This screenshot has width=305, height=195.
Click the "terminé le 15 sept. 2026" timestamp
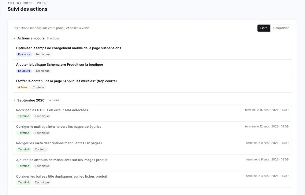coord(267,110)
